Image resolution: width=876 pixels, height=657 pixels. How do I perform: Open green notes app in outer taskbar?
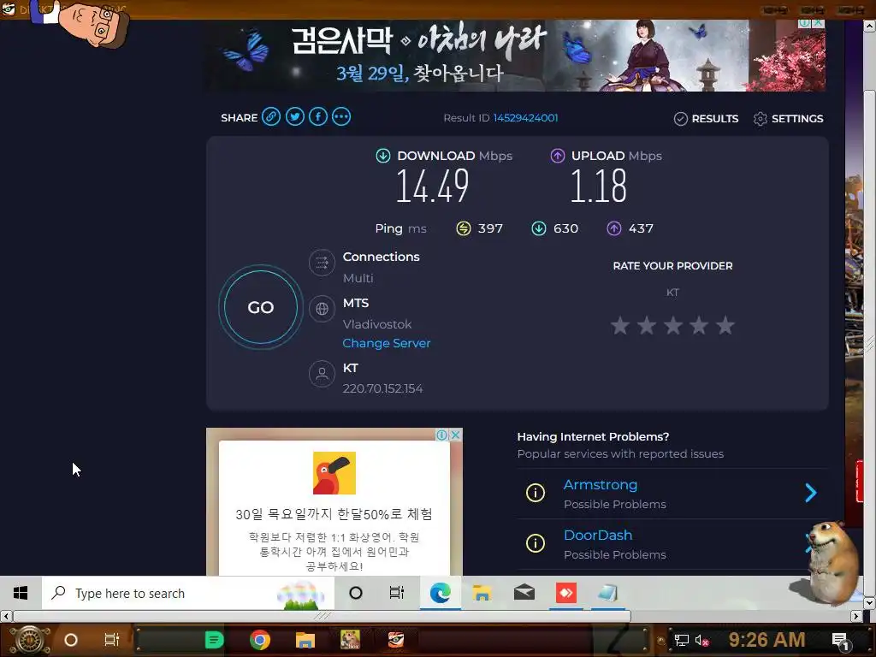[x=214, y=640]
